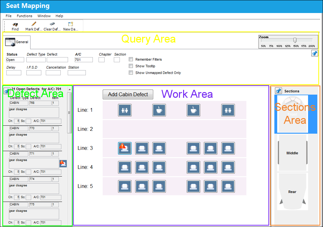This screenshot has width=323, height=227.
Task: Click the pin icon beside Sections heading
Action: 278,91
